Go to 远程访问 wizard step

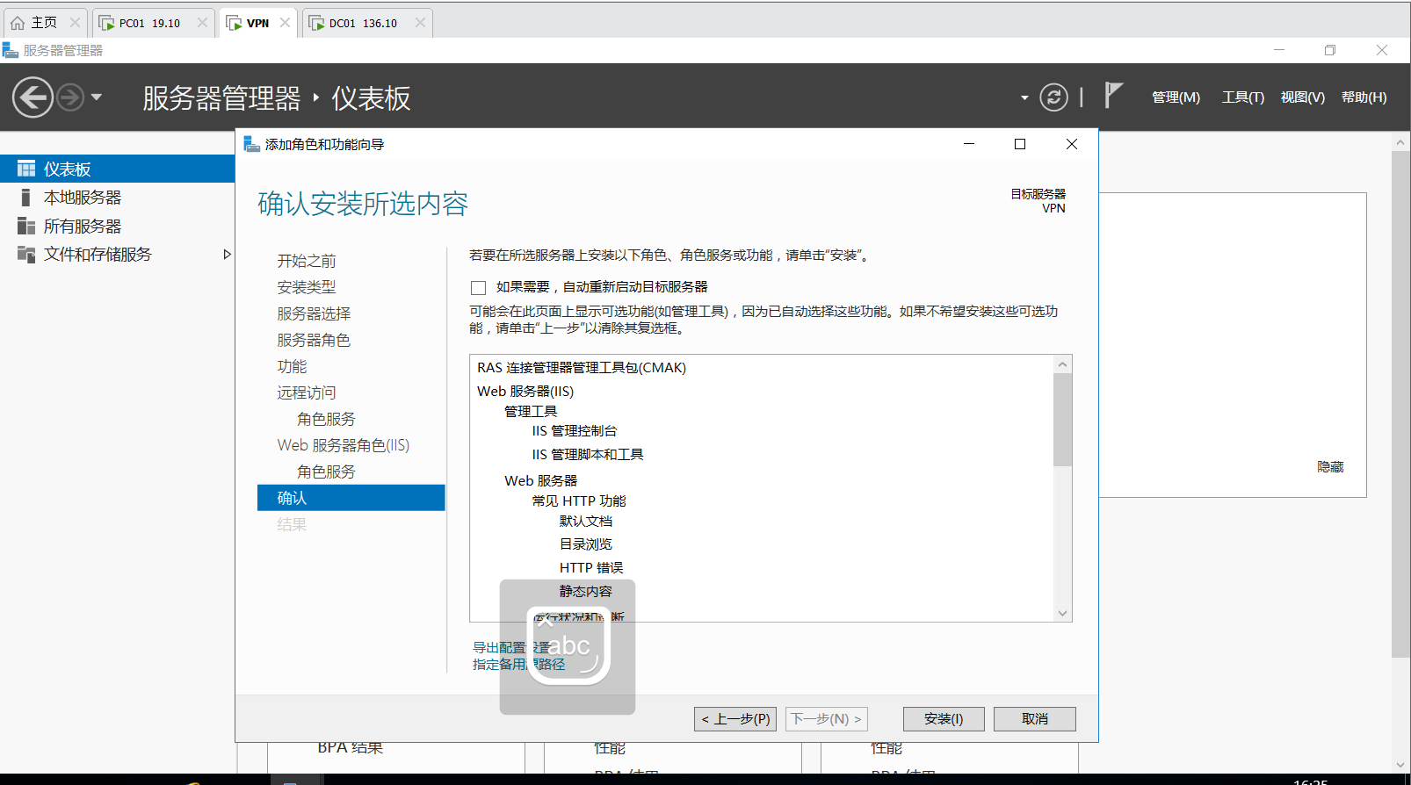307,392
